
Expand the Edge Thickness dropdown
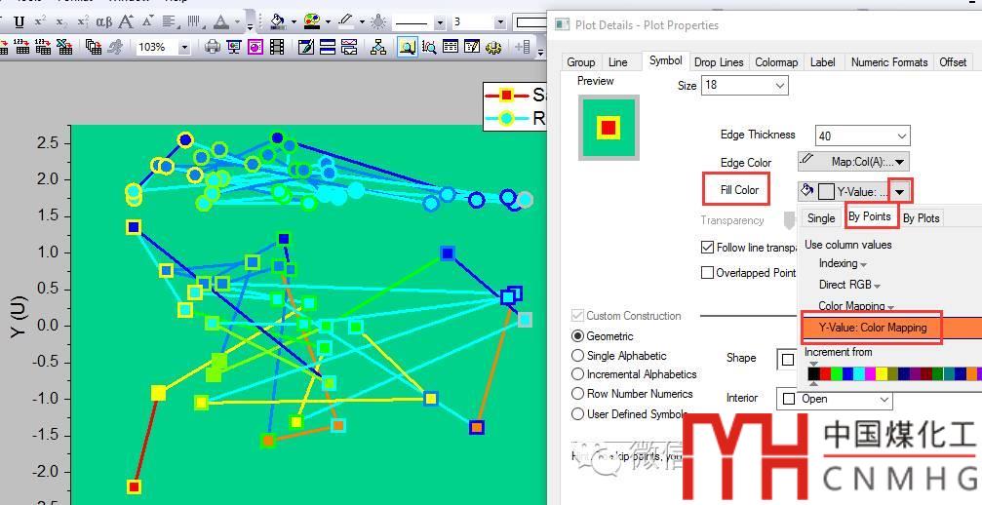click(900, 136)
